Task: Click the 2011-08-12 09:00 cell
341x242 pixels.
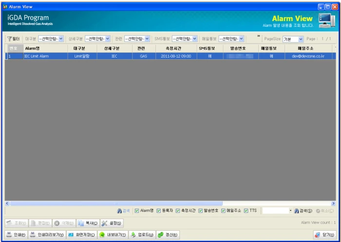Action: click(x=176, y=56)
